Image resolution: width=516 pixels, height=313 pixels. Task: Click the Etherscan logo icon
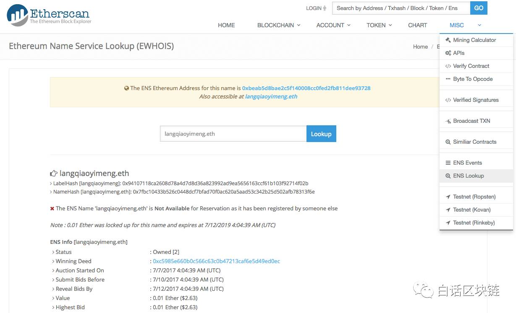click(18, 15)
